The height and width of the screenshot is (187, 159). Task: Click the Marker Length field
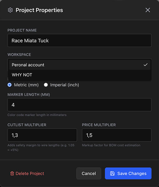pos(79,105)
